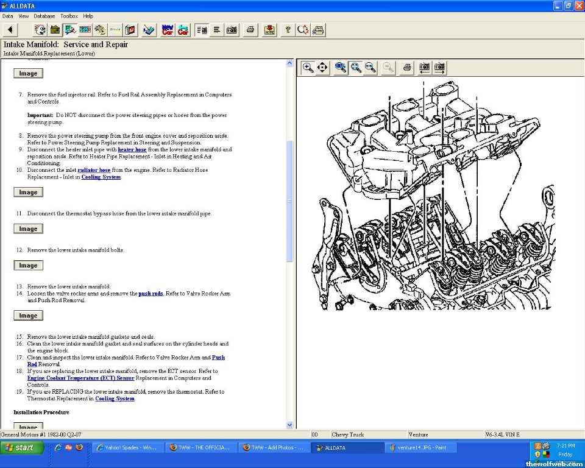This screenshot has width=585, height=468.
Task: Click the New Car toolbar icon
Action: tap(168, 30)
